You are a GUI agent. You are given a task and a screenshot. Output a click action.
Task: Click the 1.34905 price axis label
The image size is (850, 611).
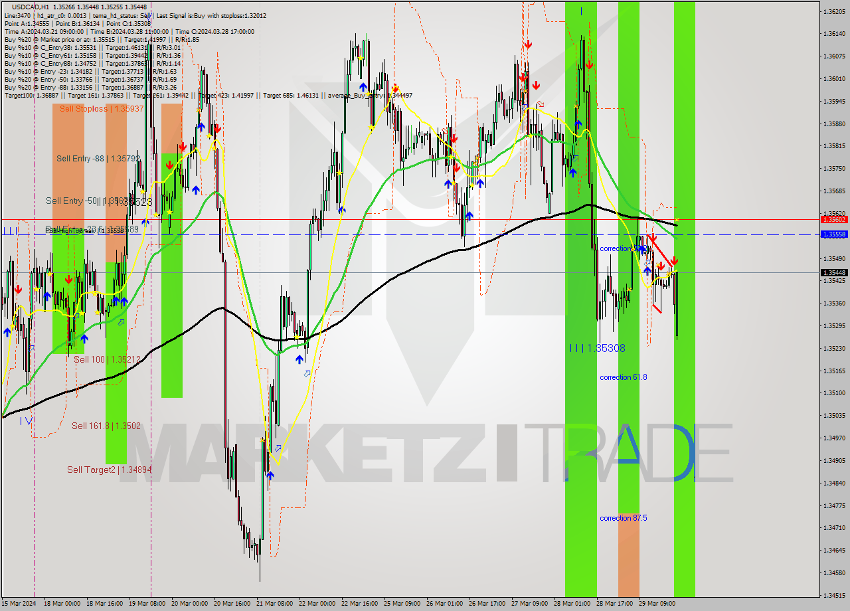(834, 460)
